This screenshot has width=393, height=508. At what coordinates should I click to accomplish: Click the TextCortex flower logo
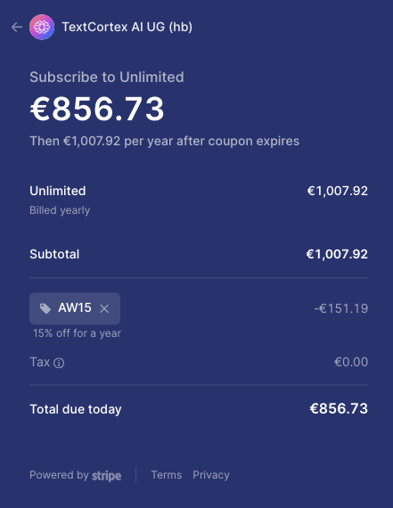tap(42, 27)
